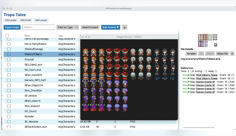The image size is (236, 136).
Task: Select the Monster asset name
Action: (29, 116)
